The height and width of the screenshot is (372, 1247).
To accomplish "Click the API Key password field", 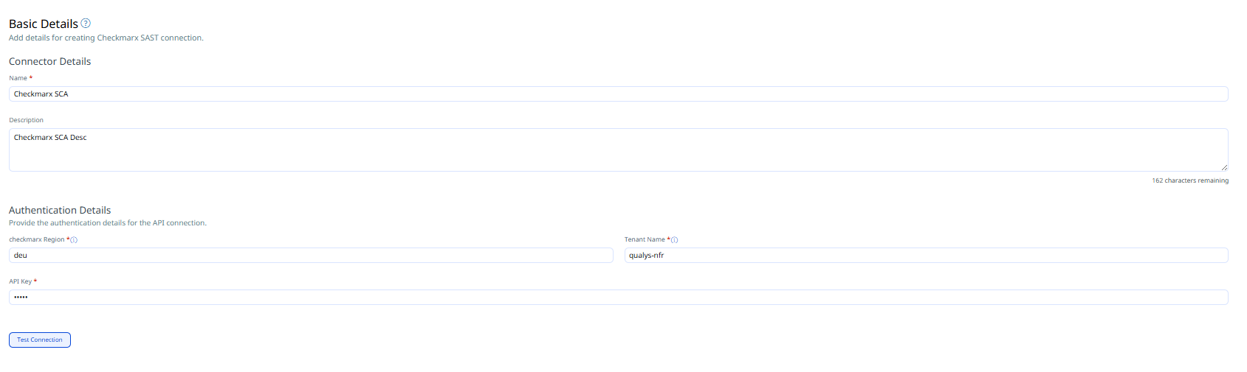I will pyautogui.click(x=618, y=298).
